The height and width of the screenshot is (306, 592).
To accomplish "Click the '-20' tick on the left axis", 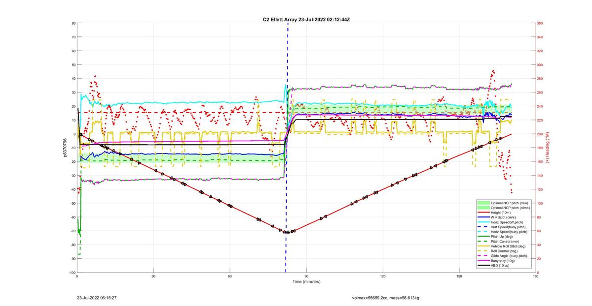I will (x=72, y=162).
